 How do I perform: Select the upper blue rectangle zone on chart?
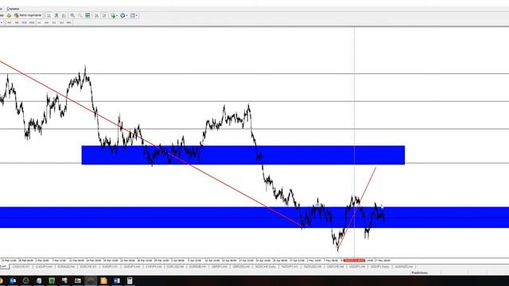tap(243, 155)
